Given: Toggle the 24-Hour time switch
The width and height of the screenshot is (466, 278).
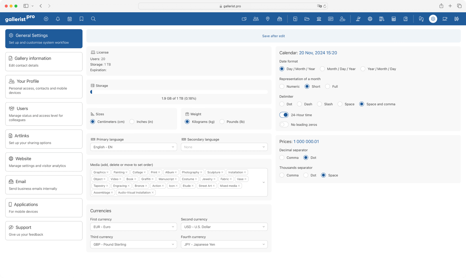Looking at the screenshot, I should click(284, 115).
